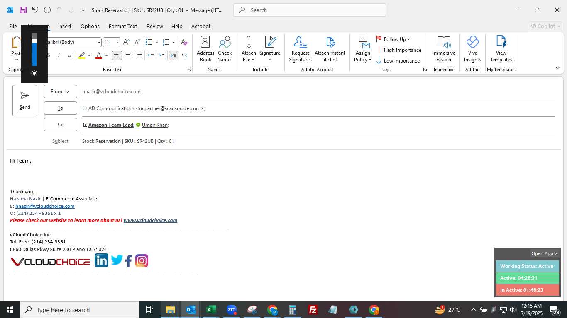
Task: Decrease paragraph indent
Action: (151, 55)
